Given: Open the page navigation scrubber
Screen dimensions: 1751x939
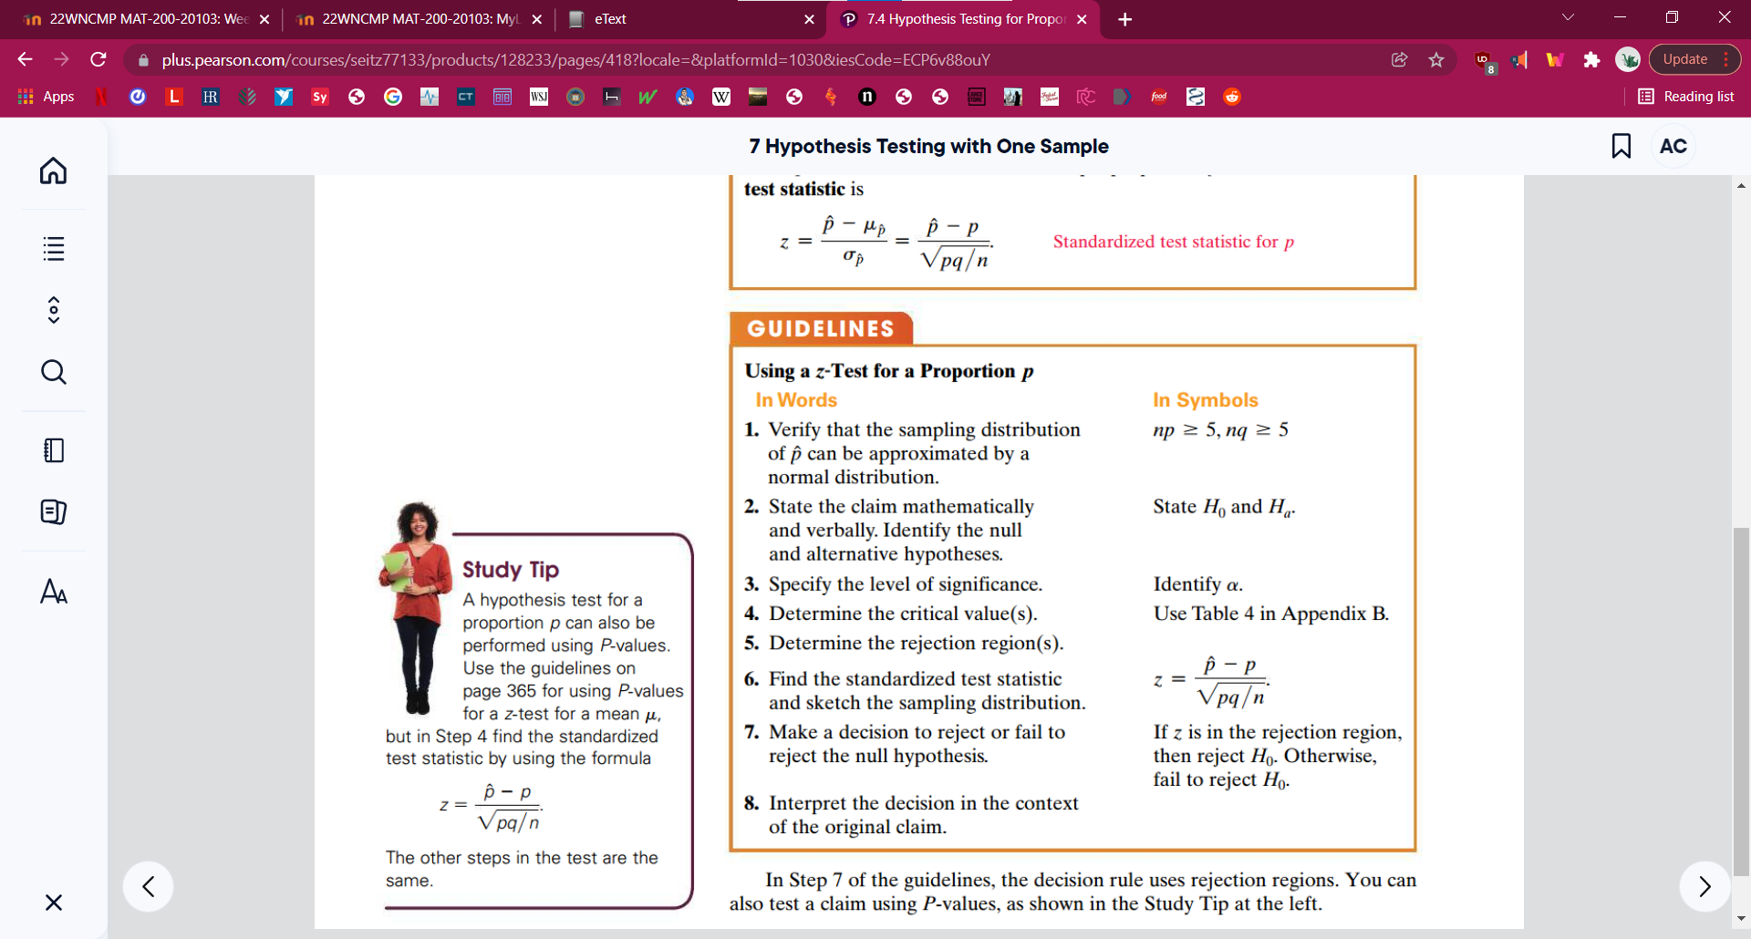Looking at the screenshot, I should (x=53, y=310).
